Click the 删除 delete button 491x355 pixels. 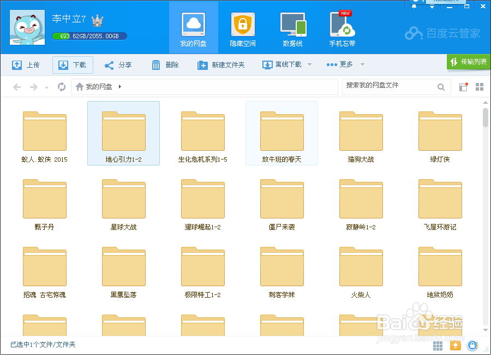165,65
